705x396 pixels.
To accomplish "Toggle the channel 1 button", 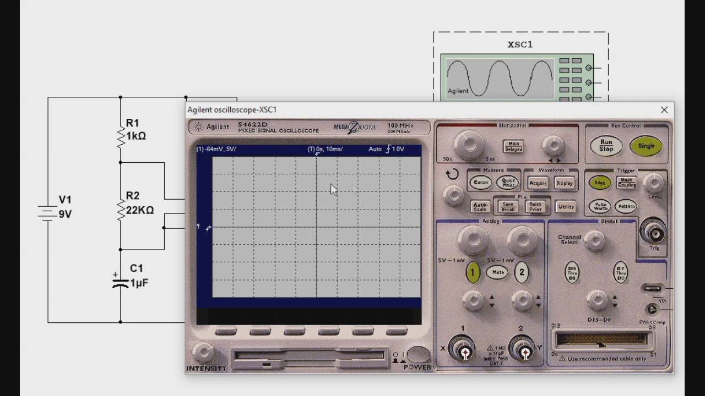I will point(473,273).
